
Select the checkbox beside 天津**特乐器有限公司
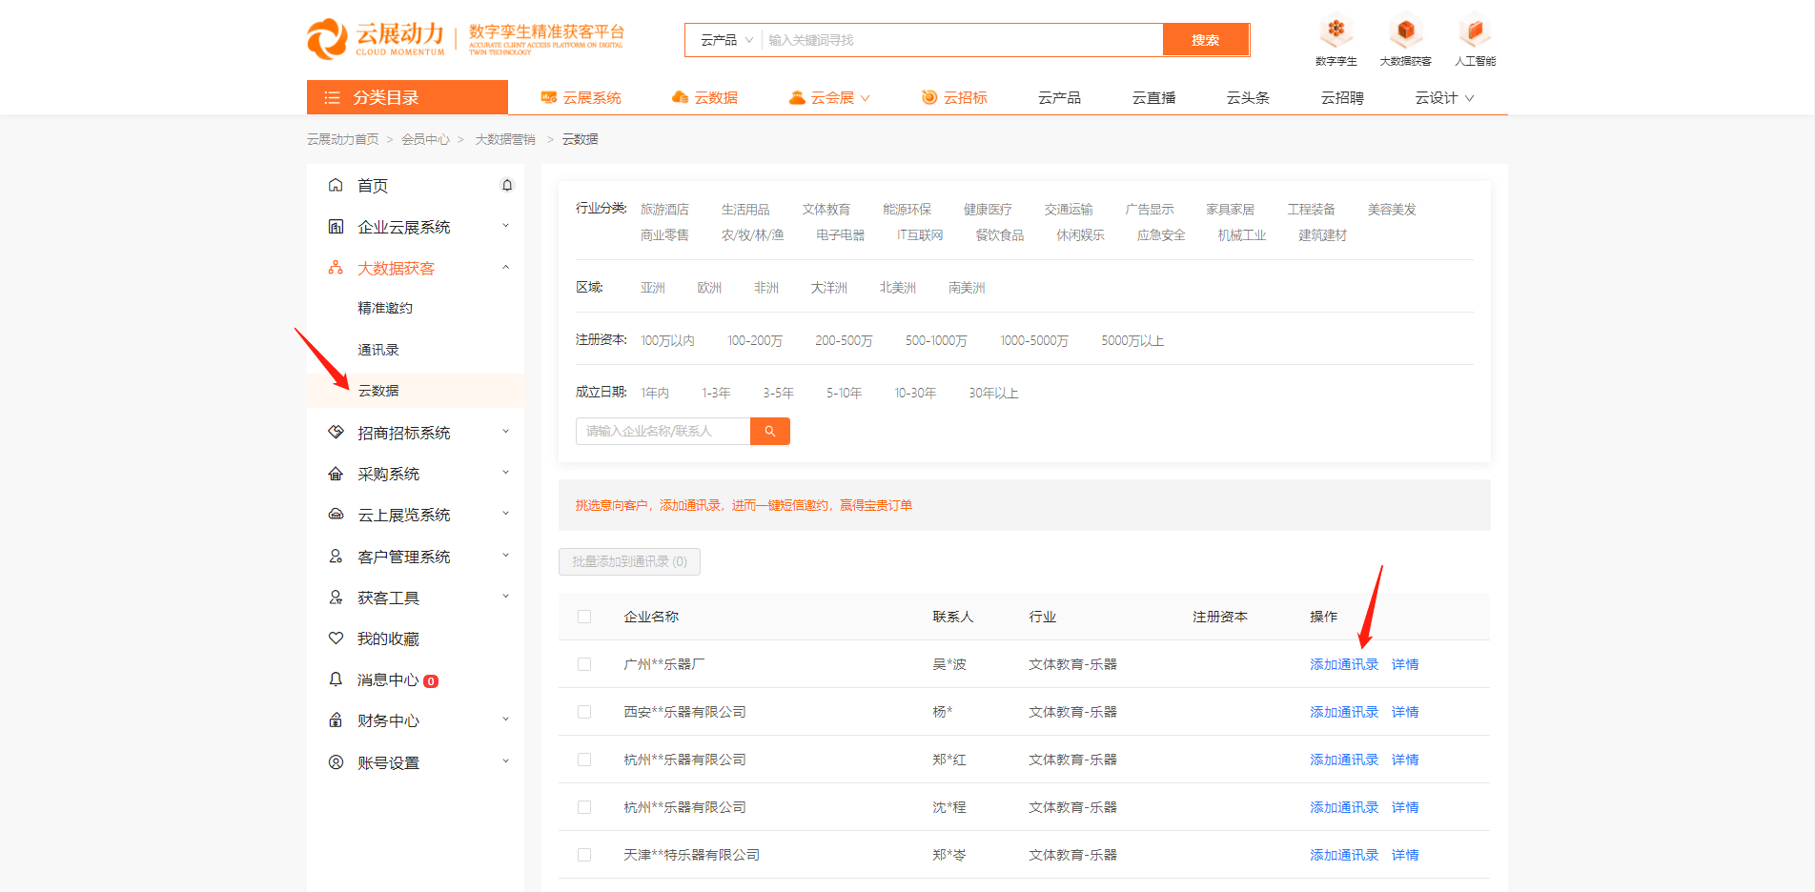[584, 855]
